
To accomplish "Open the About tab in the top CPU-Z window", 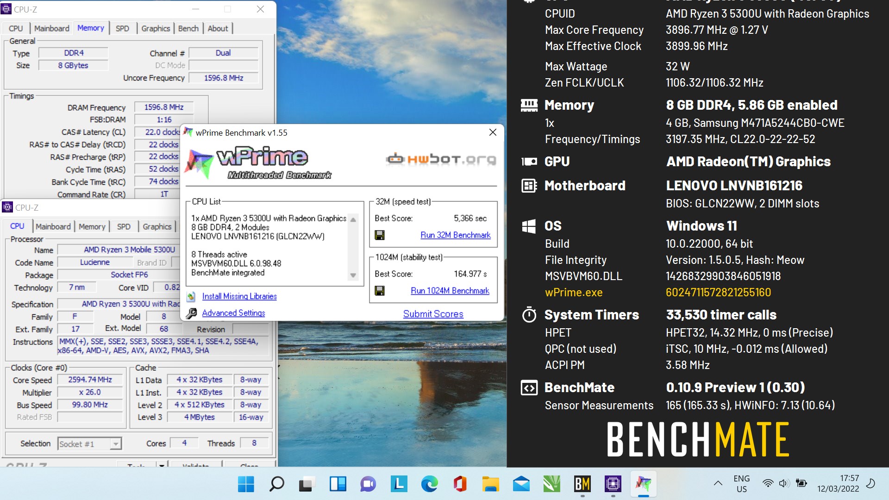I will (218, 28).
